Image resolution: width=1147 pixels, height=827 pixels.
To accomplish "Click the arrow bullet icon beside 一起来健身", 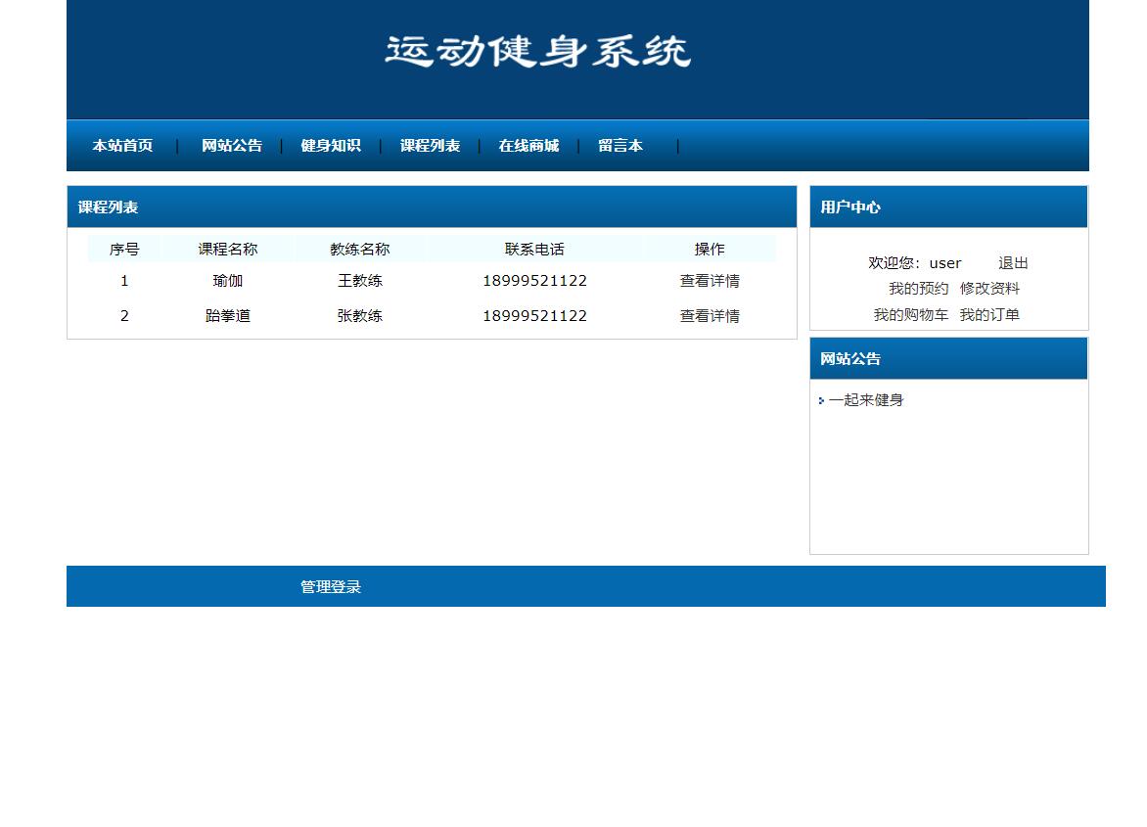I will [x=820, y=400].
